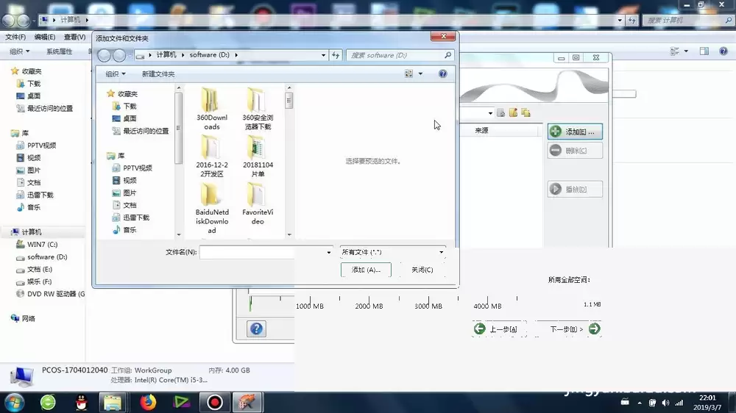Open the 360安全浏览器下载 folder

pyautogui.click(x=258, y=109)
